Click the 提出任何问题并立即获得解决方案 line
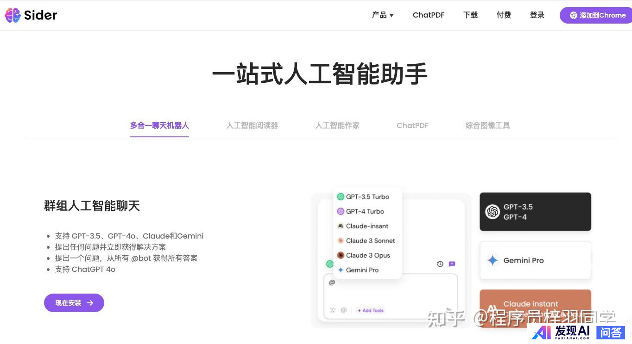The height and width of the screenshot is (344, 632). tap(110, 247)
